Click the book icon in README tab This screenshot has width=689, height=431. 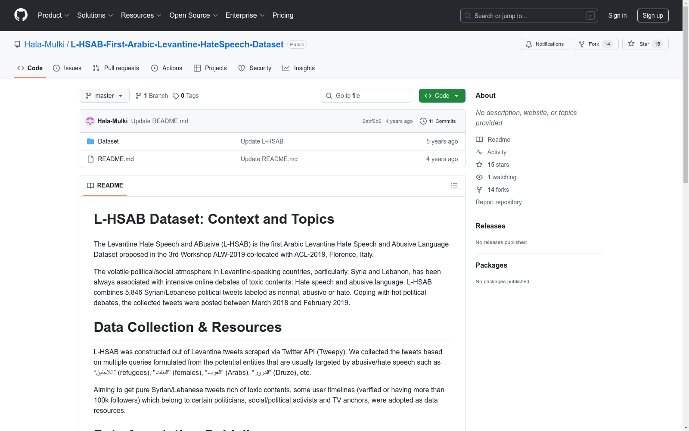pyautogui.click(x=90, y=185)
